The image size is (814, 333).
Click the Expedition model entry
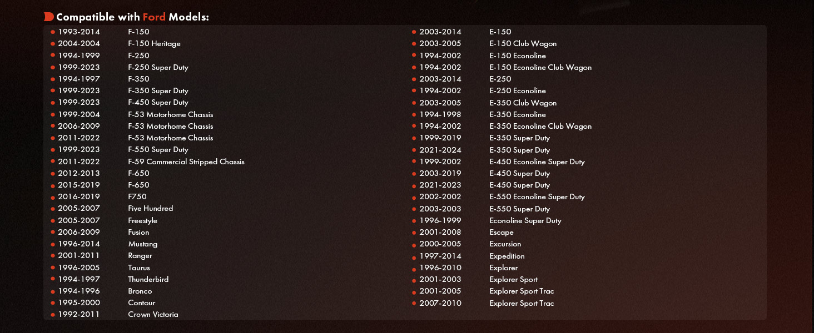tap(507, 256)
